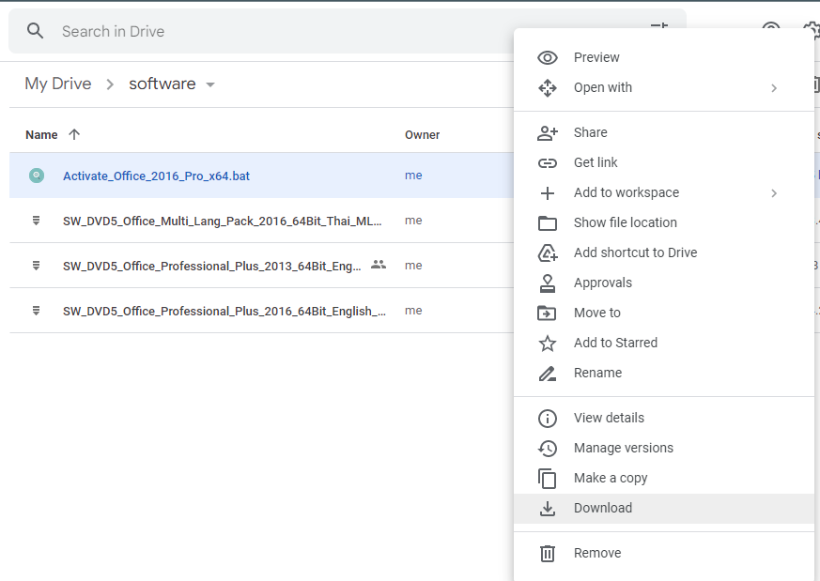The height and width of the screenshot is (581, 820).
Task: Click the file icon of Activate_Office_2016_Pro_x64.bat
Action: tap(37, 176)
